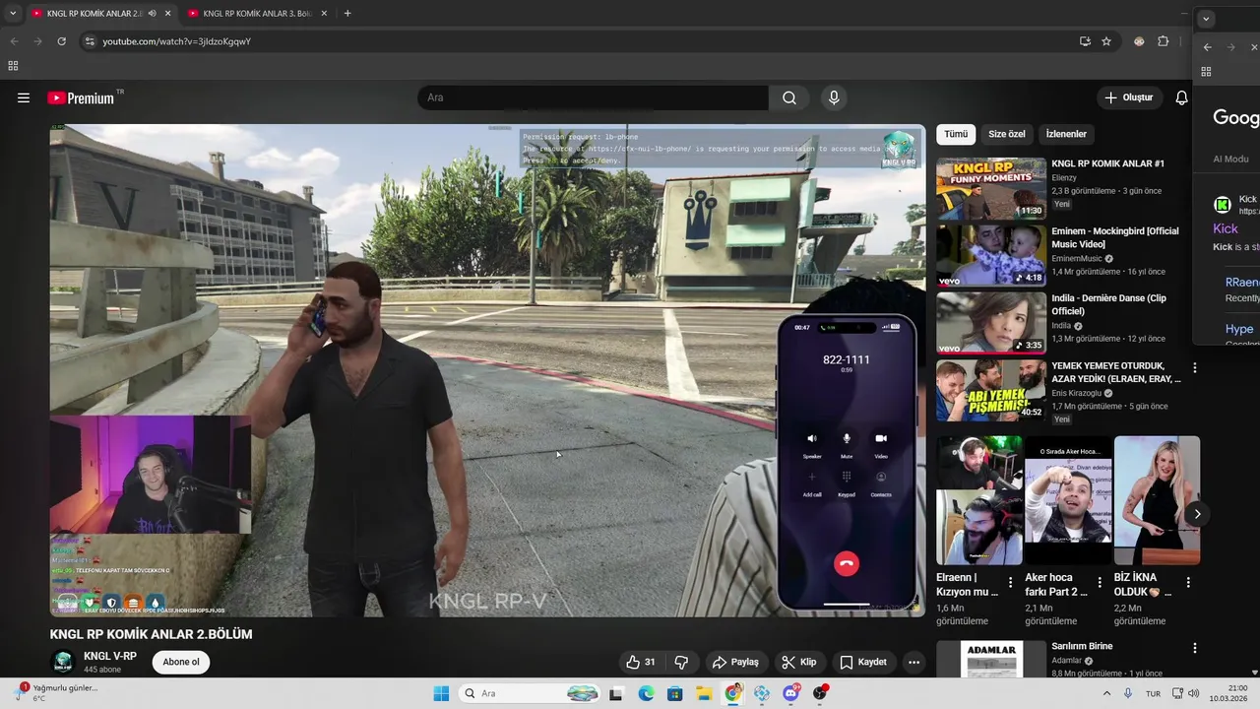Open Chrome extensions puzzle icon
Image resolution: width=1260 pixels, height=709 pixels.
(1164, 41)
